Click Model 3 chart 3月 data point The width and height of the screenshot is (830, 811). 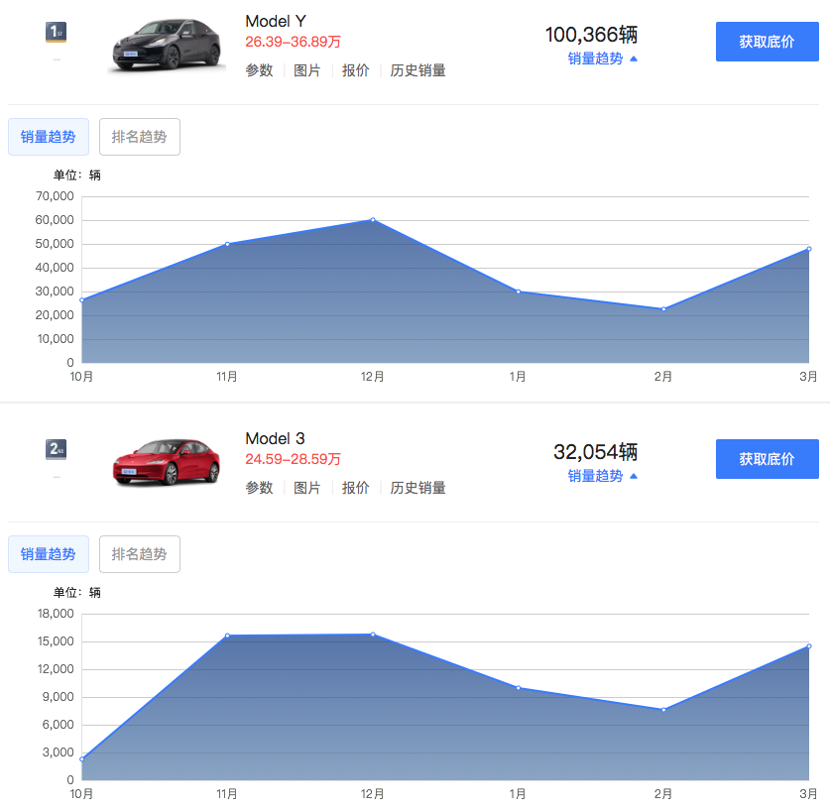(809, 646)
